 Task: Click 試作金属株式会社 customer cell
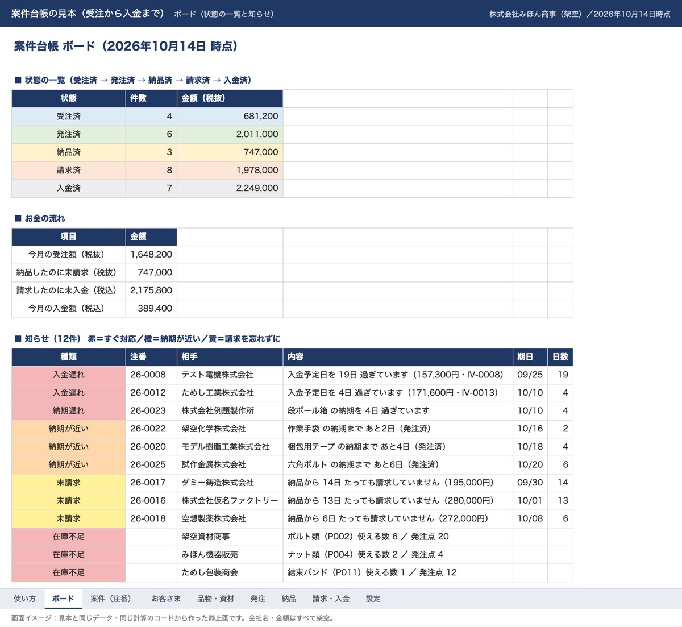(230, 464)
